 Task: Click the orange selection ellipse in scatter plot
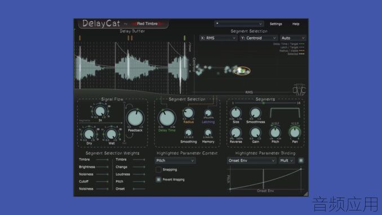[242, 71]
